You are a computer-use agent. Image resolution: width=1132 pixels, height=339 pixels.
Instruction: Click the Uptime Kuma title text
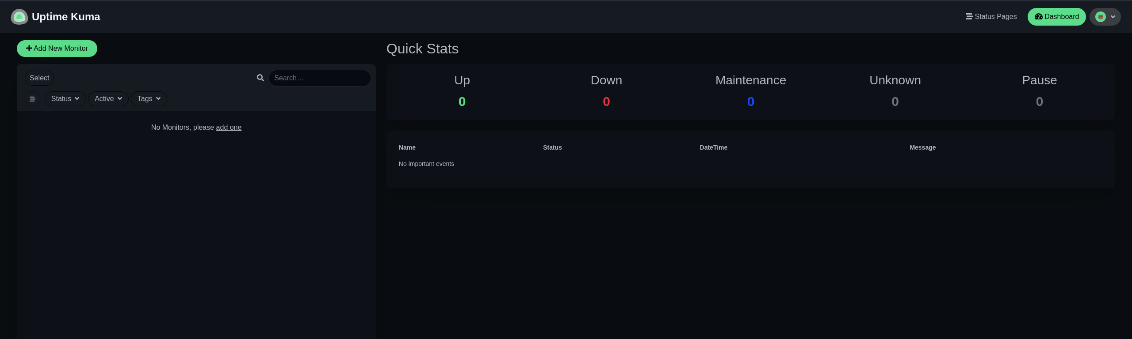click(66, 17)
